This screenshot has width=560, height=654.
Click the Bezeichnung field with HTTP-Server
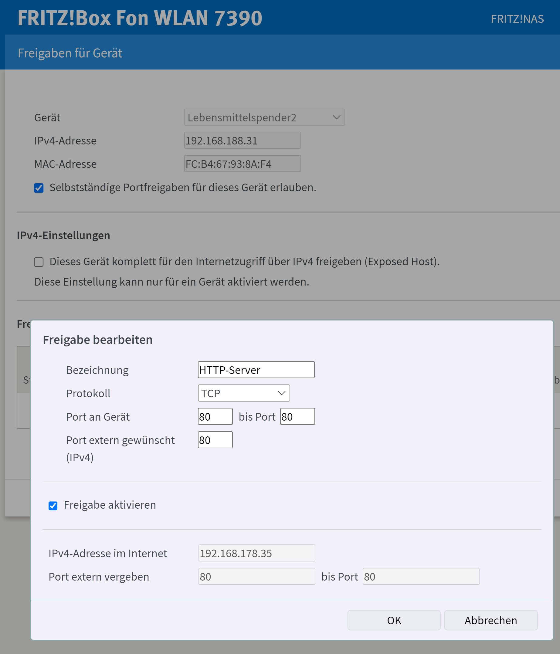[x=256, y=370]
